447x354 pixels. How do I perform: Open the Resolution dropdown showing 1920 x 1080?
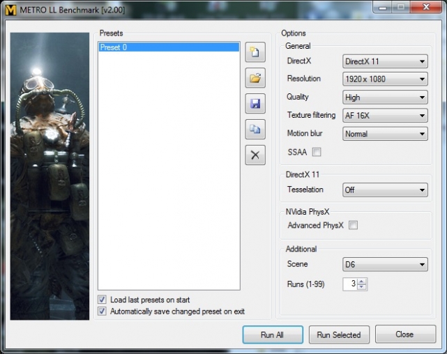tap(385, 79)
